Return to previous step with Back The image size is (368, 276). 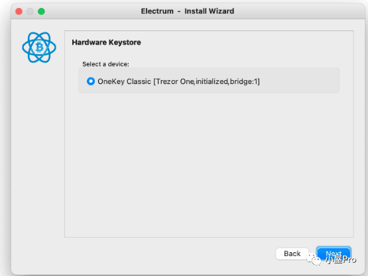click(292, 253)
